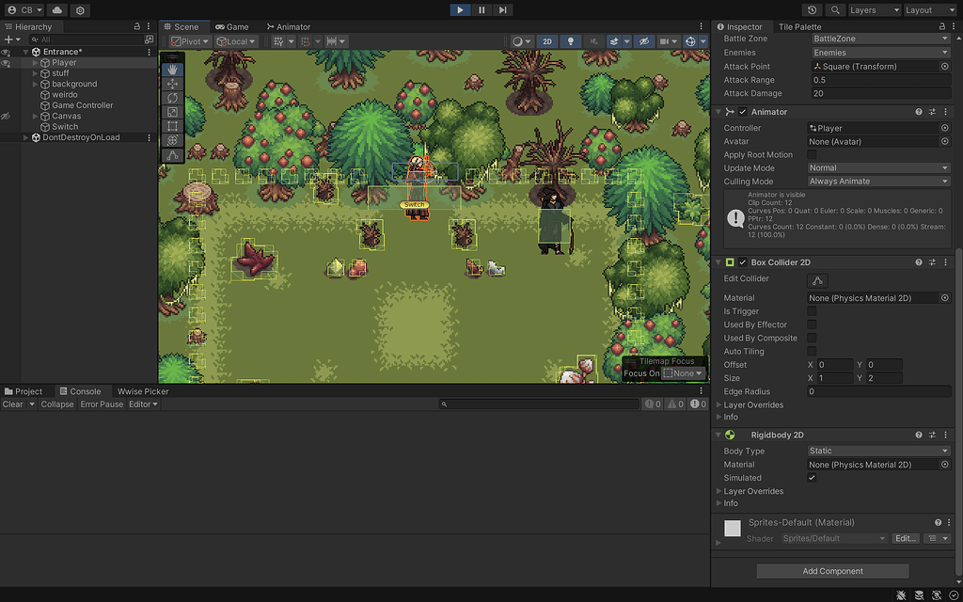Toggle scene visibility with the eye icon
963x602 pixels.
click(644, 41)
